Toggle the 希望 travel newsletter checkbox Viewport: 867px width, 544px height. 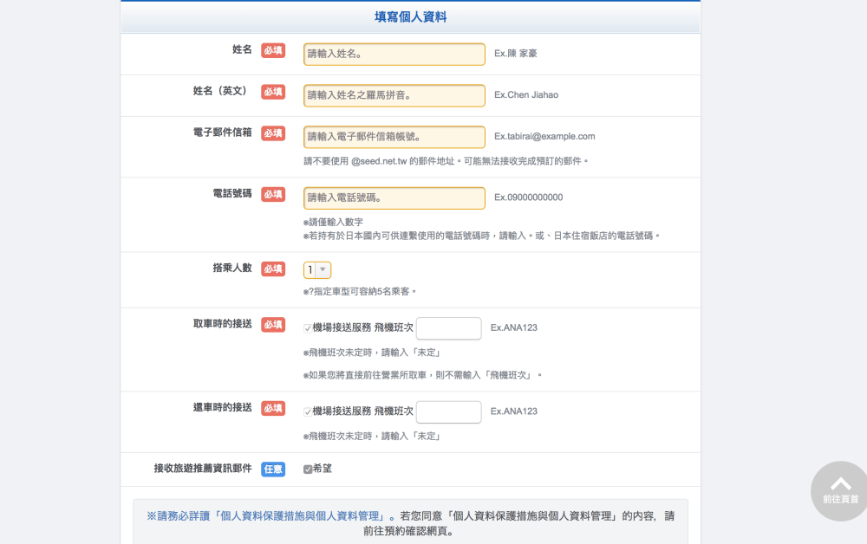click(x=308, y=470)
